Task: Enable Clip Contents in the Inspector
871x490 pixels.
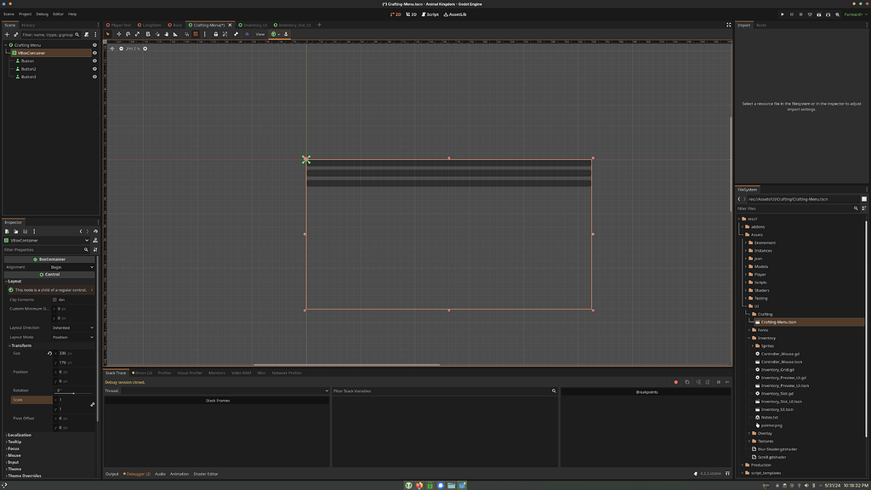Action: coord(54,299)
